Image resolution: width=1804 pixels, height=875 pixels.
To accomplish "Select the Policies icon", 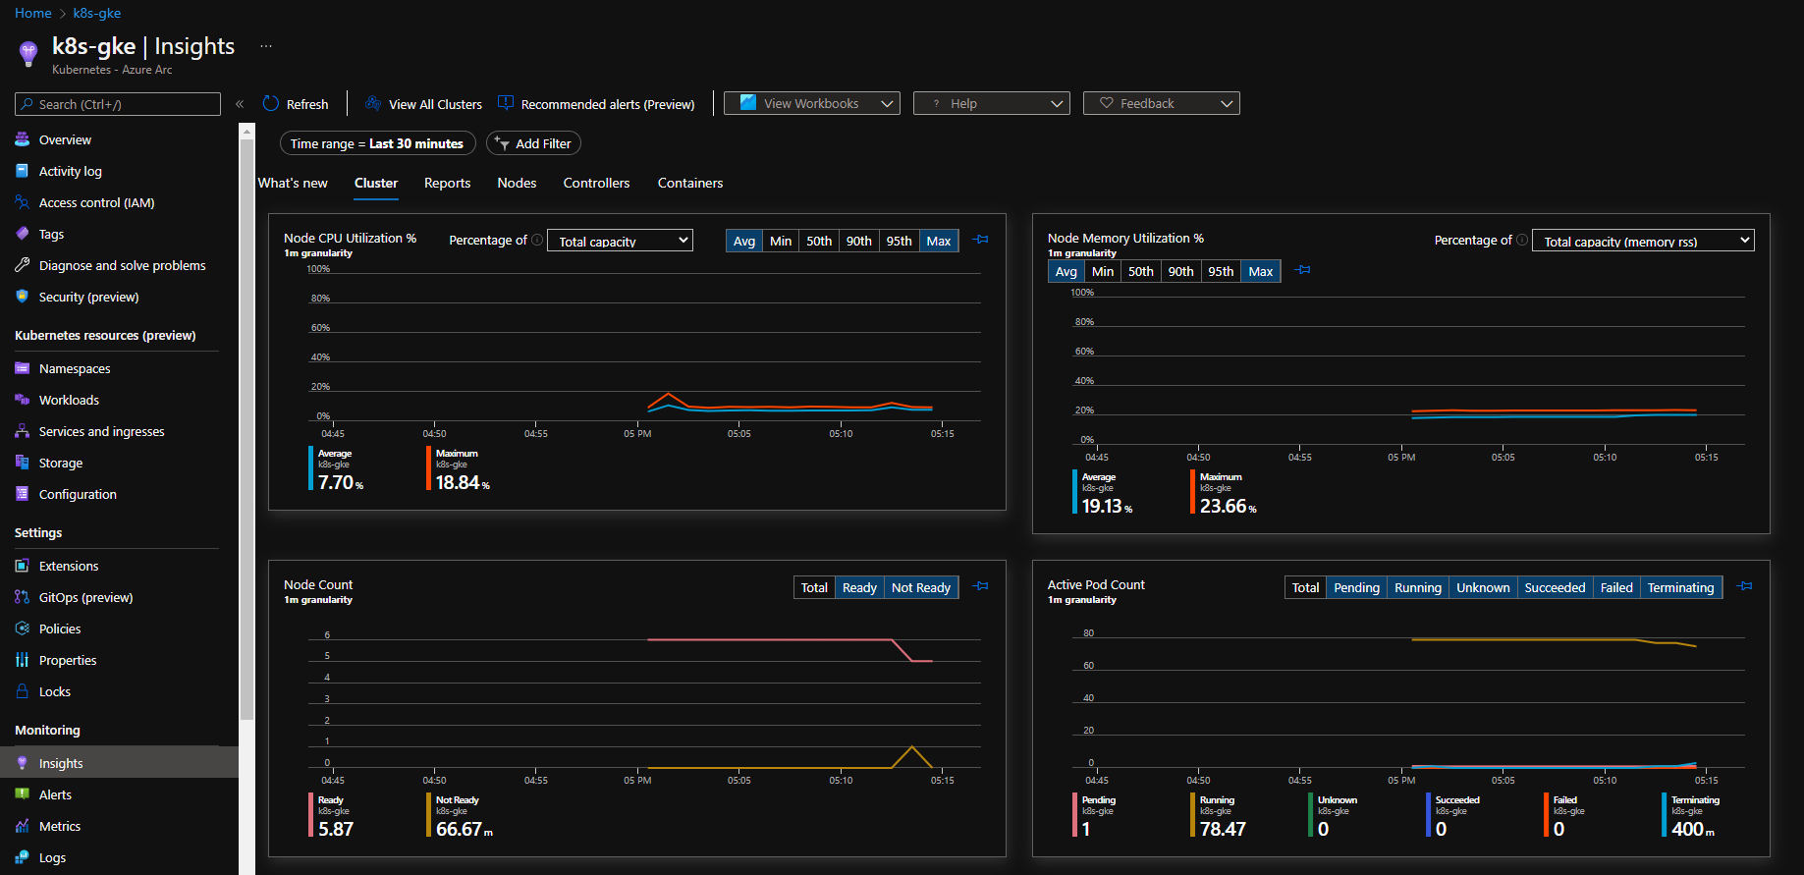I will coord(22,629).
